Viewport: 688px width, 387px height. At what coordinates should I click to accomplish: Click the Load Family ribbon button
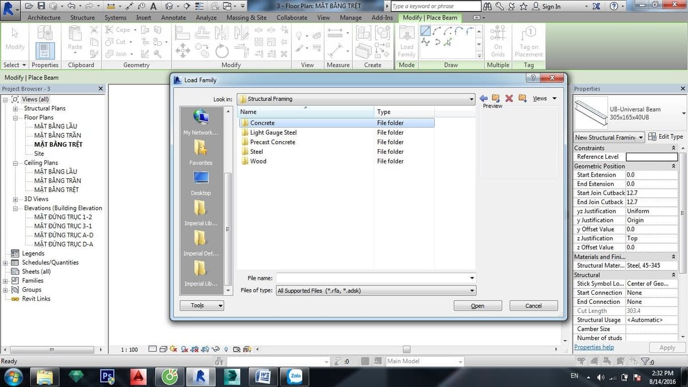[406, 41]
